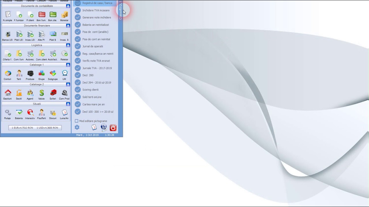The width and height of the screenshot is (369, 207).
Task: Open the Com.client folder icon
Action: tap(42, 53)
